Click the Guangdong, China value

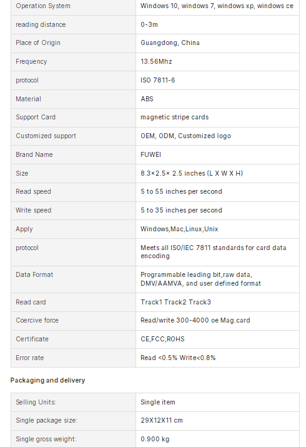click(170, 43)
